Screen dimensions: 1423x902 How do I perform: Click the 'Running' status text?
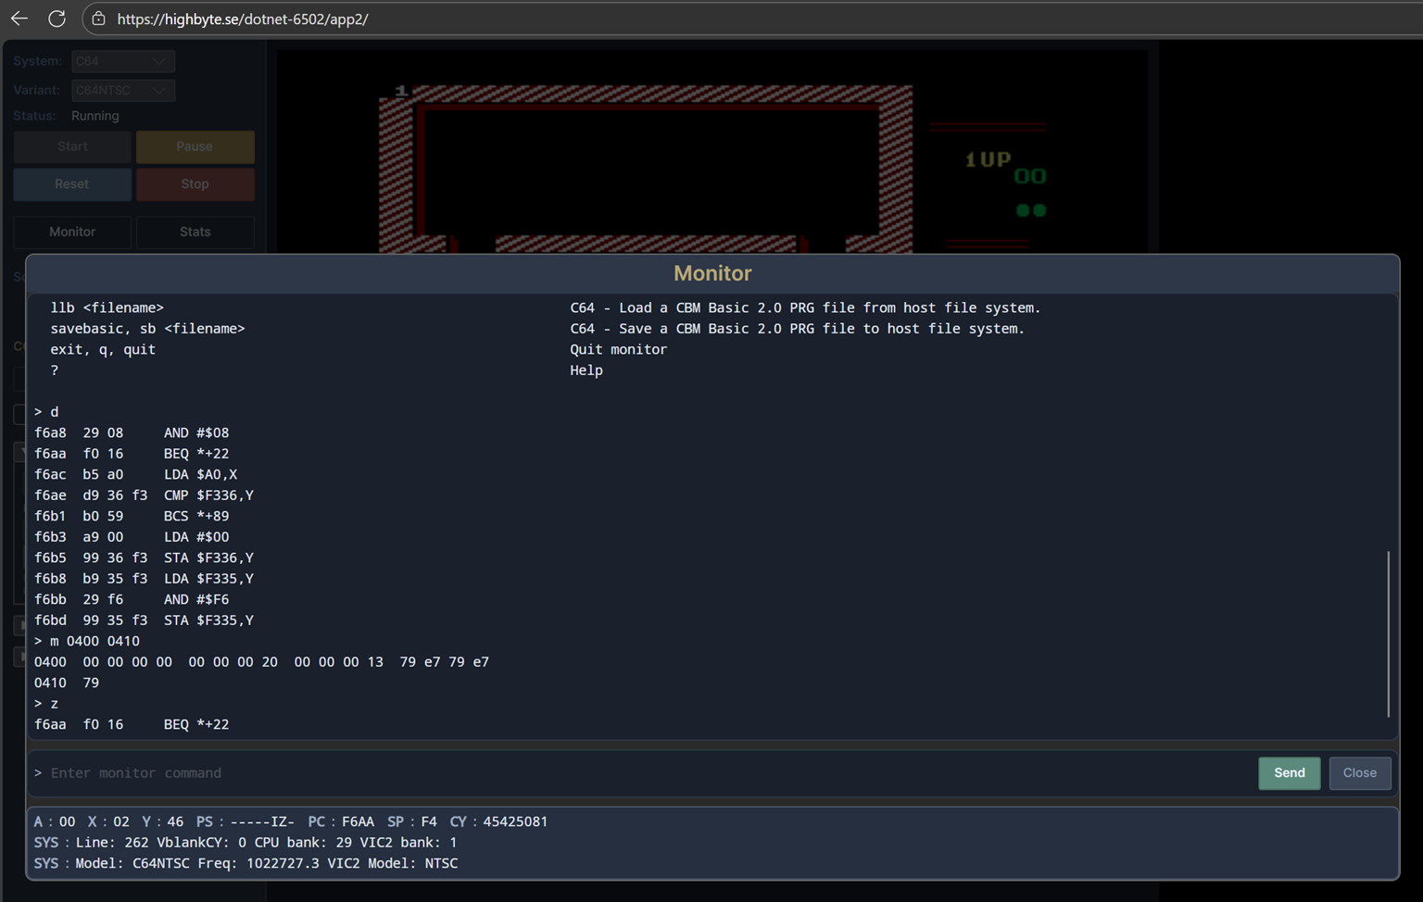(94, 116)
